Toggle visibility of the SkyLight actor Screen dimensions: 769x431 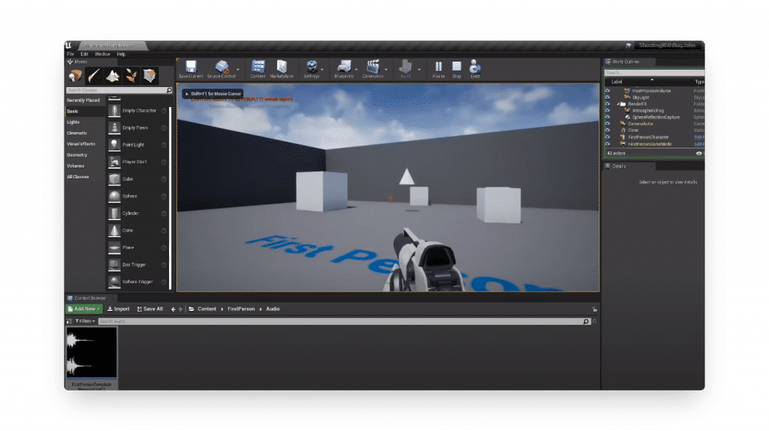tap(608, 97)
